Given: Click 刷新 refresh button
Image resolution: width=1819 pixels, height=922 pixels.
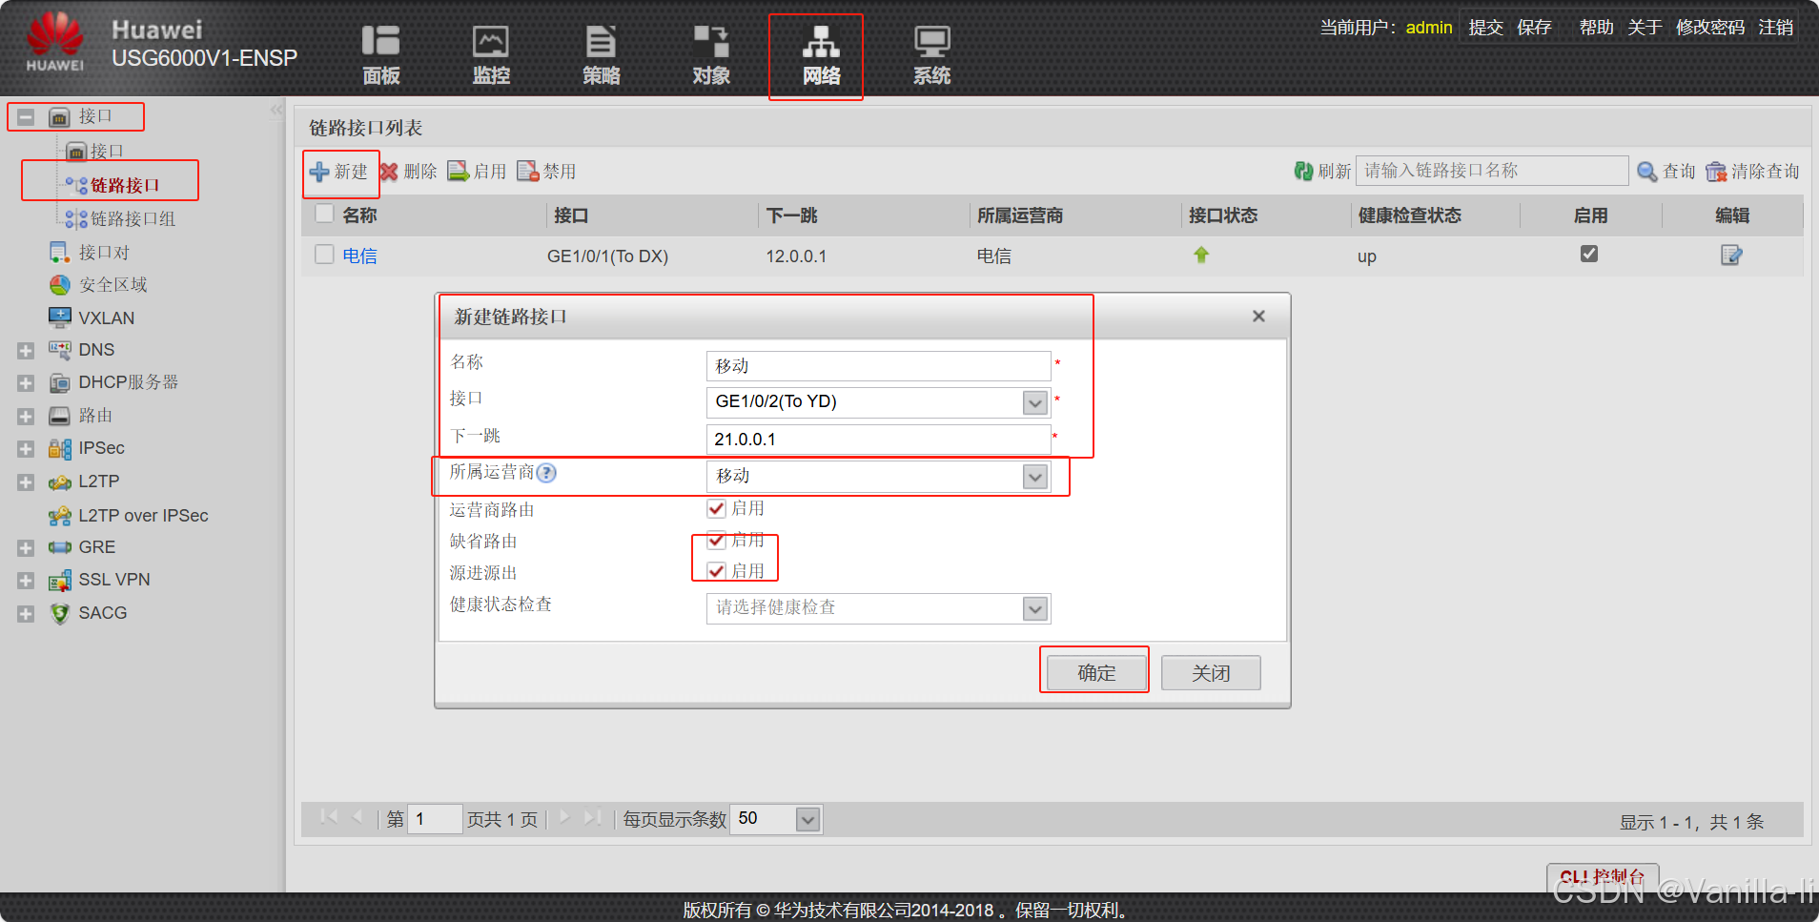Looking at the screenshot, I should [1322, 171].
